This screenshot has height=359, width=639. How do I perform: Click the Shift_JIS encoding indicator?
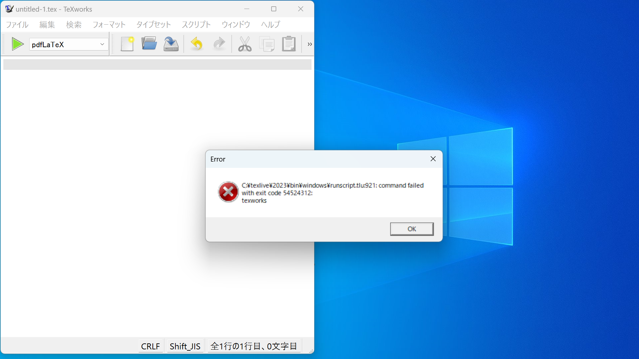pyautogui.click(x=185, y=346)
